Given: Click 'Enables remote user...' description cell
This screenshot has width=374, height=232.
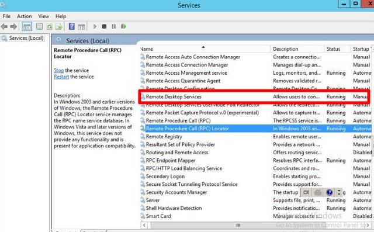Looking at the screenshot, I should [x=297, y=137].
